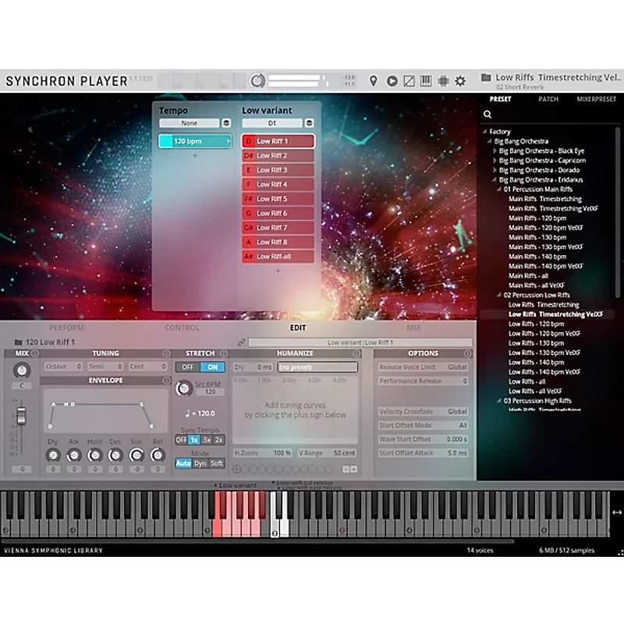
Task: Select Low Riffs - 140 bpm in the preset list
Action: [537, 363]
